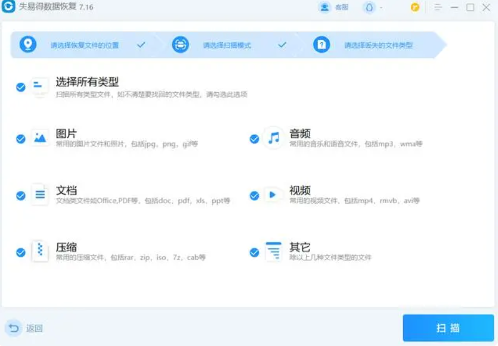
Task: Click the 返回 back button
Action: coord(25,328)
